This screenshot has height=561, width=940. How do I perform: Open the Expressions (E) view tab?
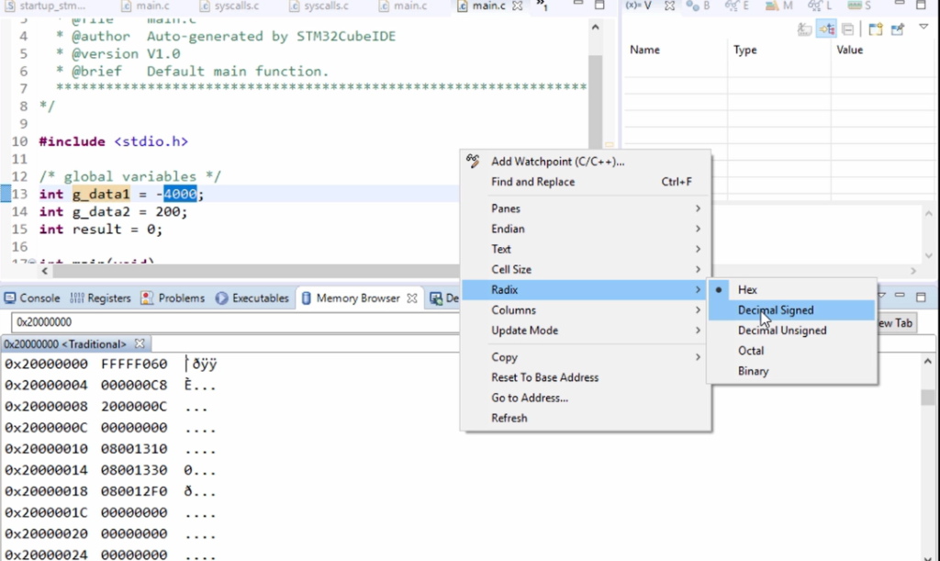coord(737,6)
